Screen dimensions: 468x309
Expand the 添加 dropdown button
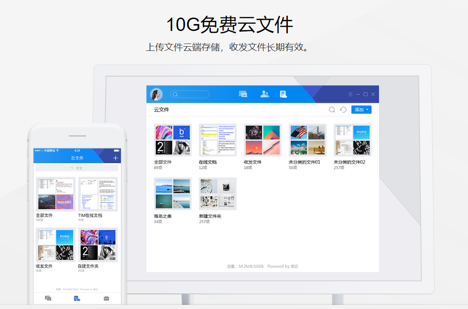click(361, 110)
